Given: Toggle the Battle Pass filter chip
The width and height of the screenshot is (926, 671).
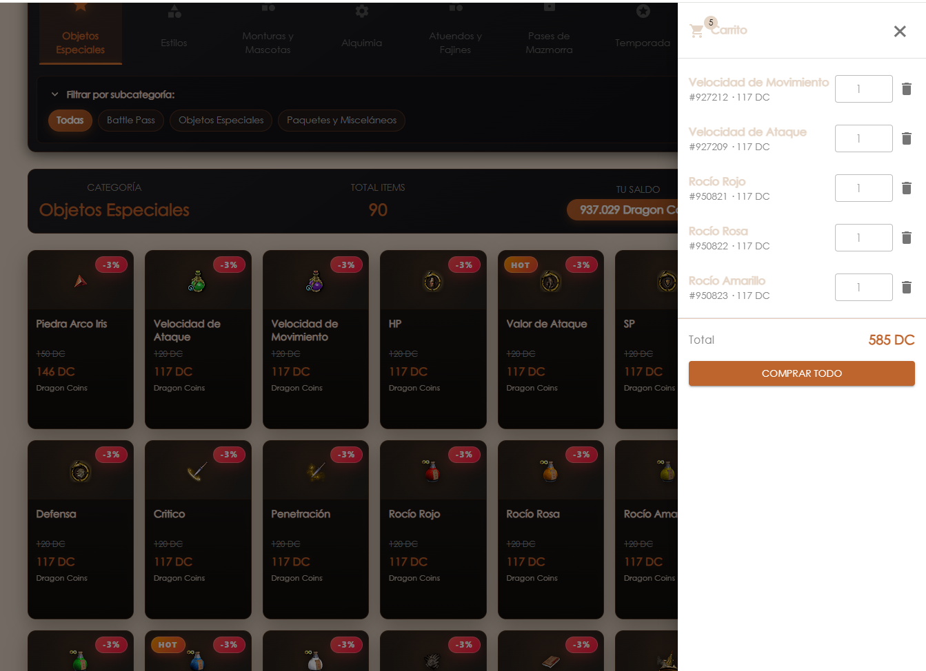Looking at the screenshot, I should [130, 120].
